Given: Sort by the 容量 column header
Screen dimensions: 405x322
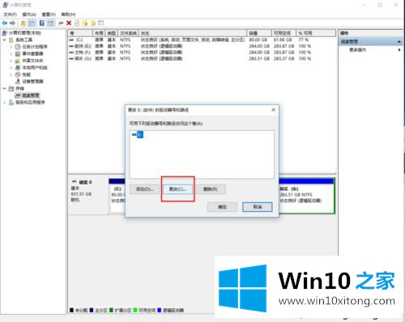Looking at the screenshot, I should point(259,33).
